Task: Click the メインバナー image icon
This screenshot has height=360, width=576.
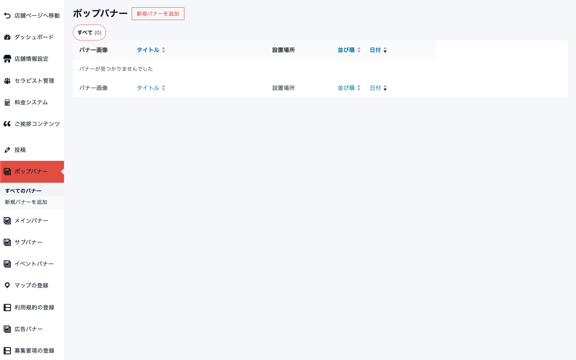Action: click(7, 221)
